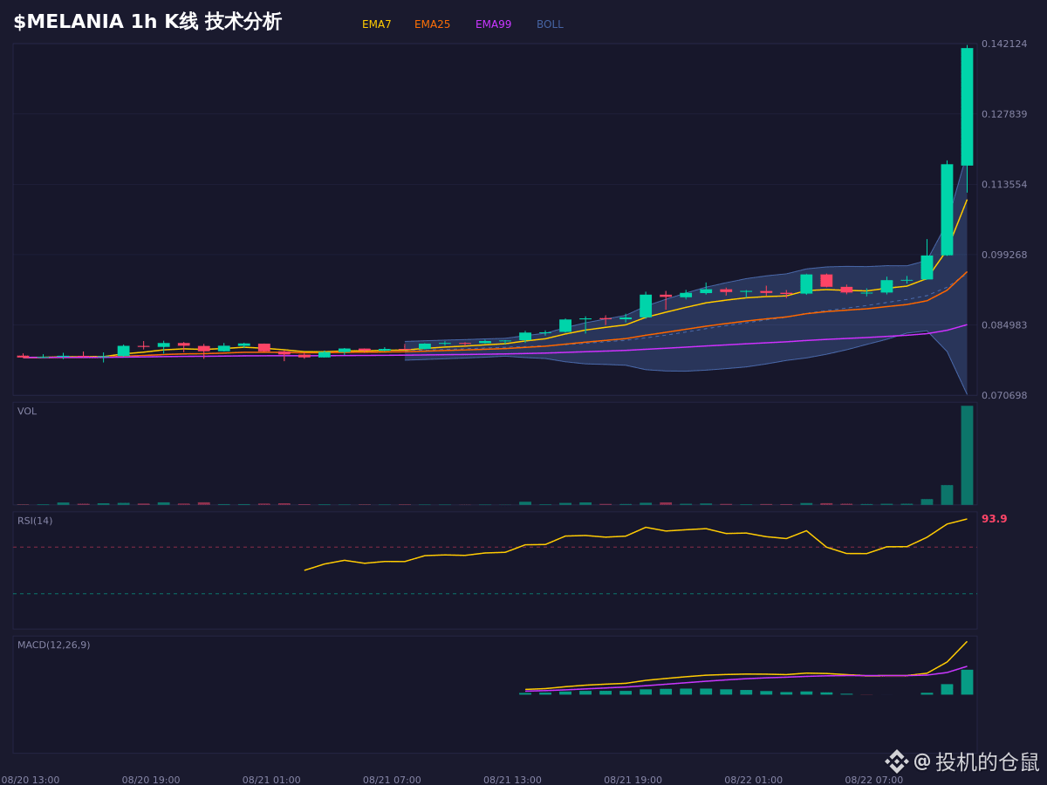Click the time label 08/22 07:00
This screenshot has width=1047, height=785.
pyautogui.click(x=873, y=780)
